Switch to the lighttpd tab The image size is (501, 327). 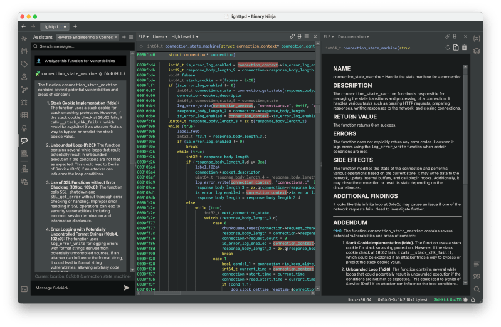point(55,27)
